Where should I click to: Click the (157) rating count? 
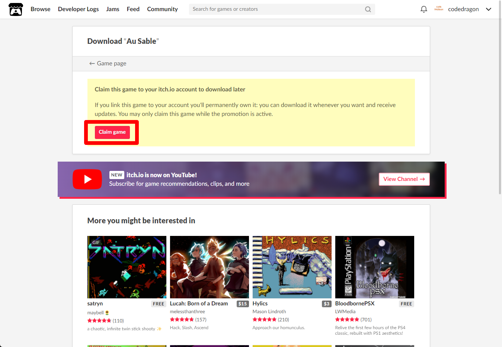click(x=201, y=320)
